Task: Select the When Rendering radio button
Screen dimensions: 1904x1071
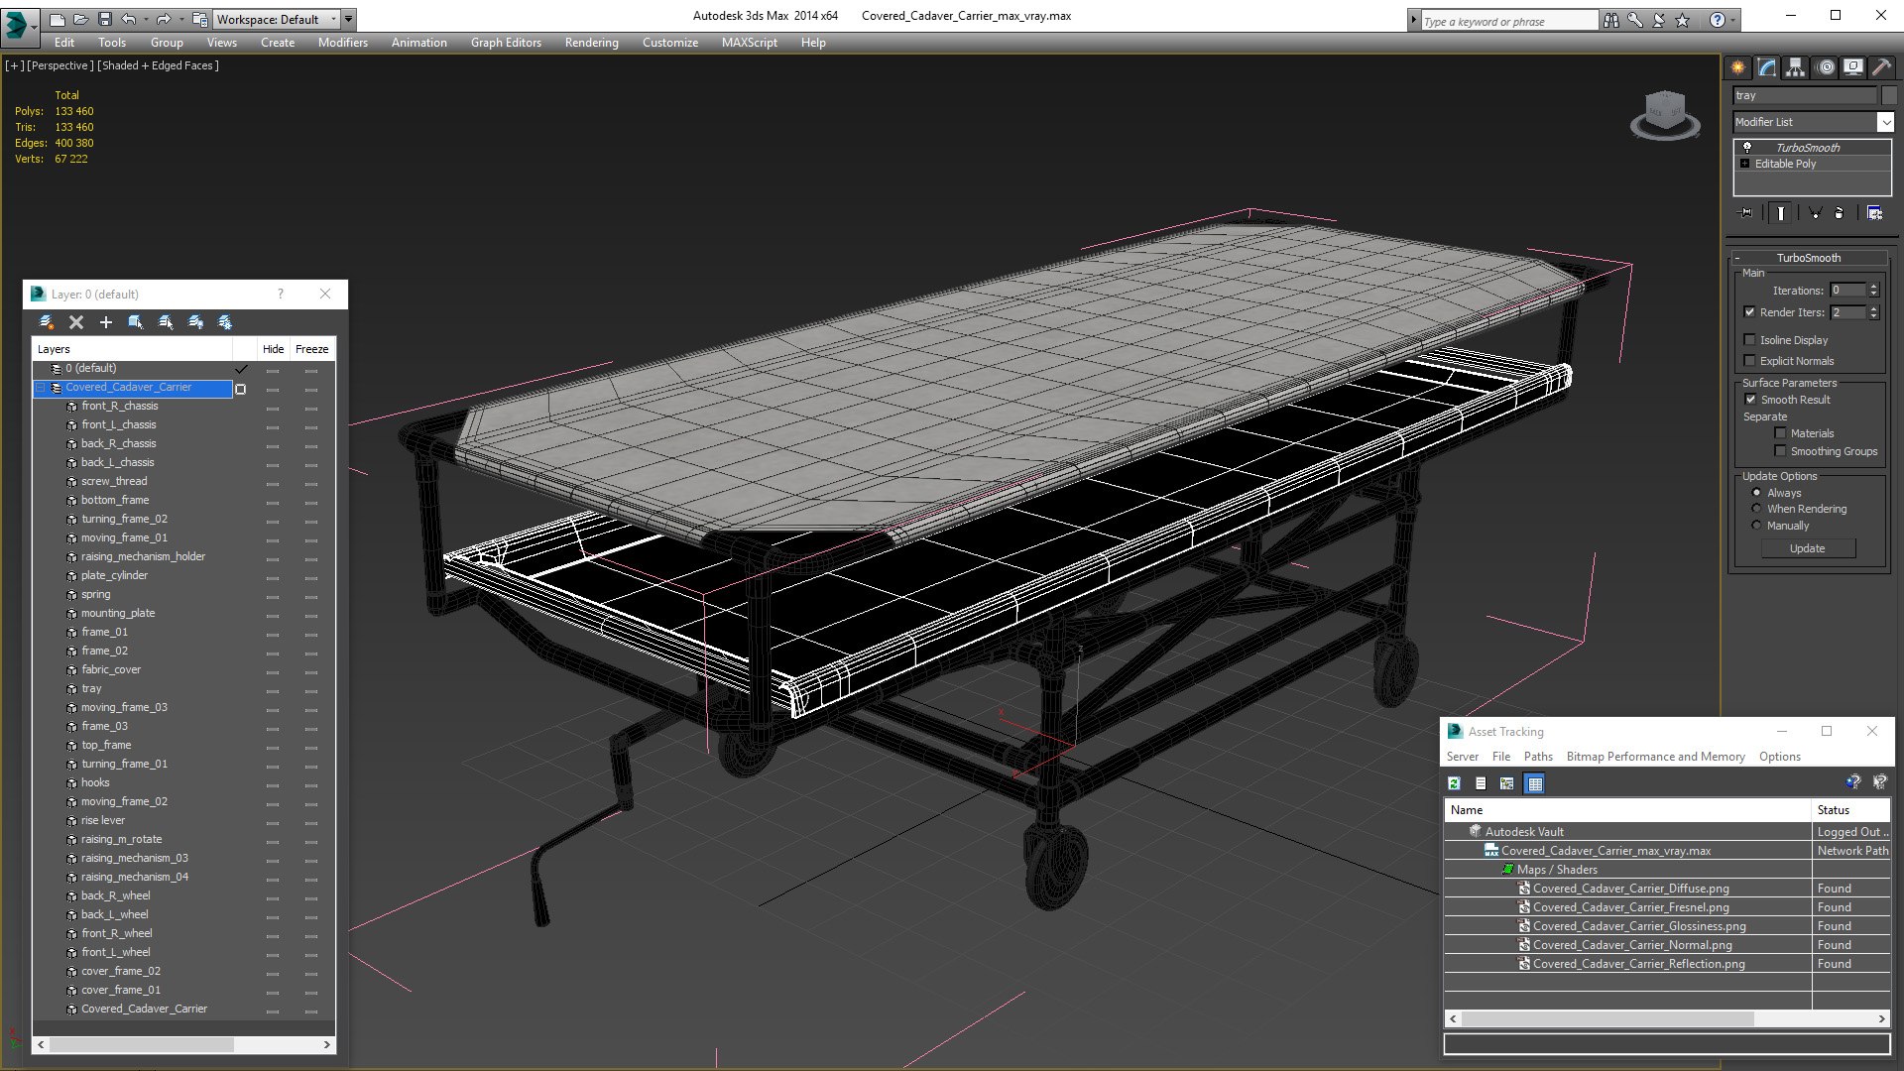Action: tap(1757, 509)
